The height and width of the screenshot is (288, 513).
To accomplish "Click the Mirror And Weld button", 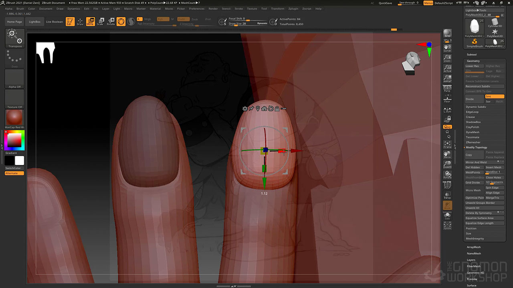I will [x=476, y=162].
